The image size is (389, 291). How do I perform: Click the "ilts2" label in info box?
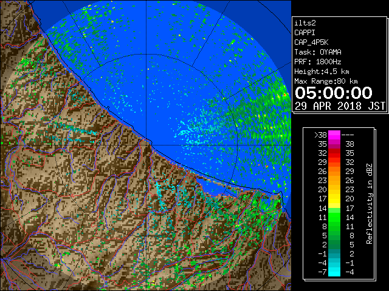click(x=305, y=23)
